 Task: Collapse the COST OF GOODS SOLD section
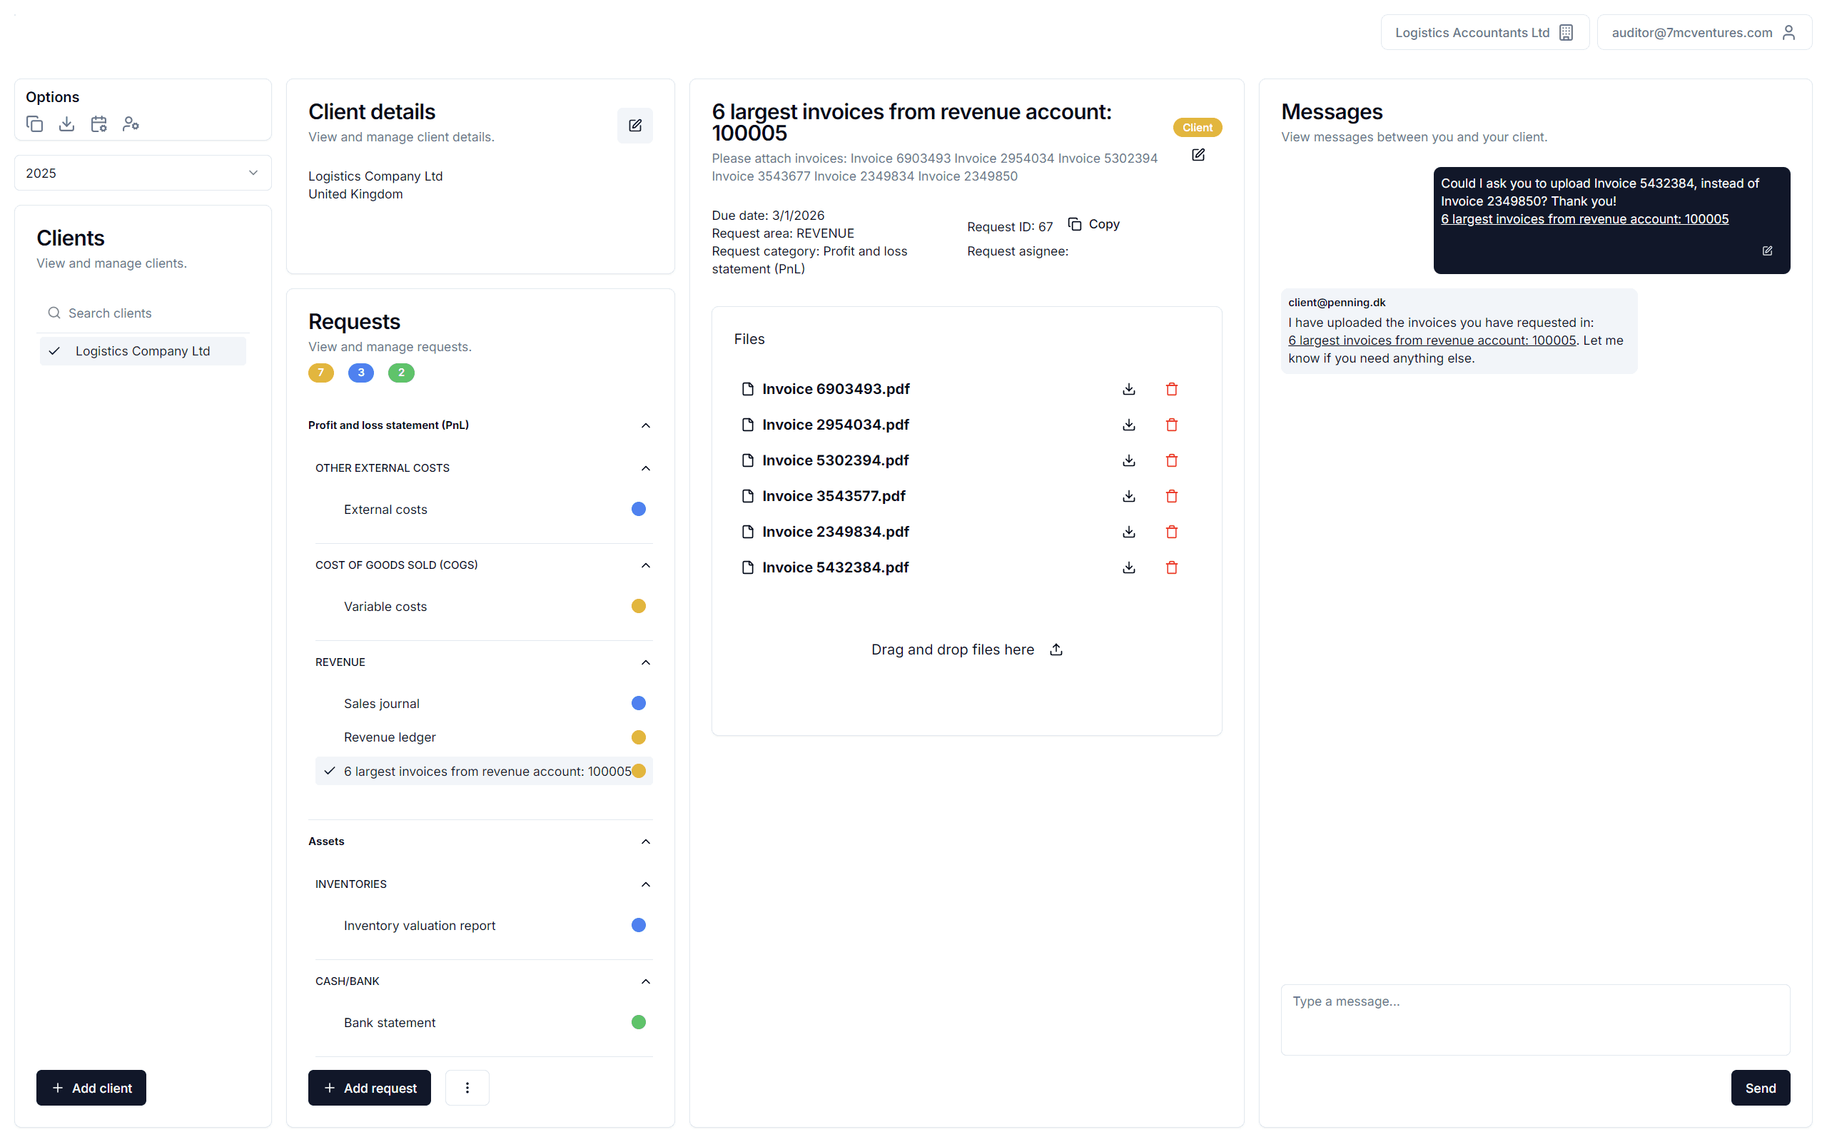(x=645, y=565)
